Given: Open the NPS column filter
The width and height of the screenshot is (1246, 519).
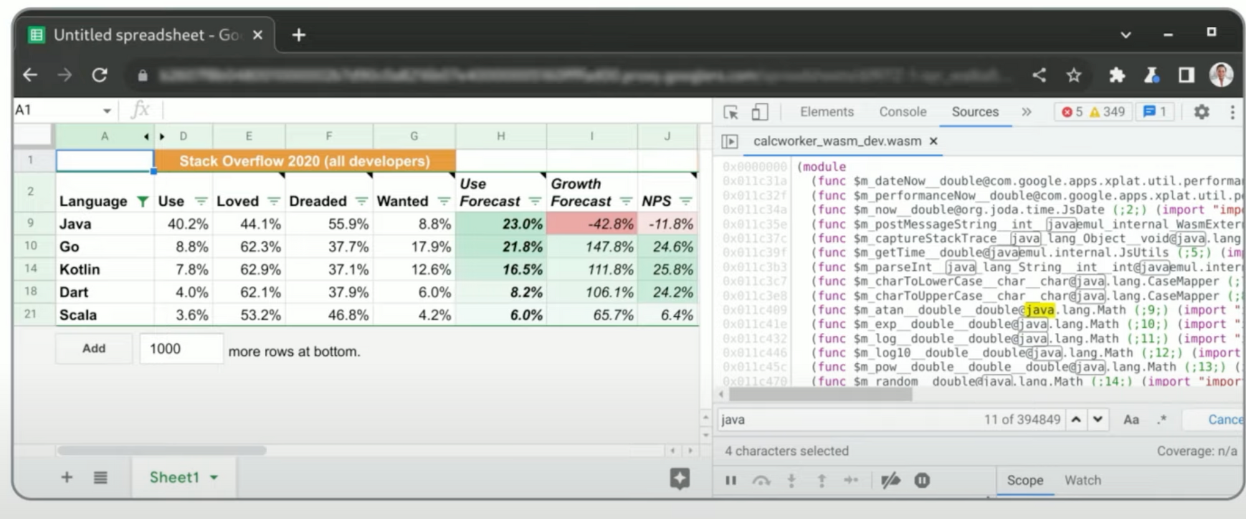Looking at the screenshot, I should tap(686, 201).
